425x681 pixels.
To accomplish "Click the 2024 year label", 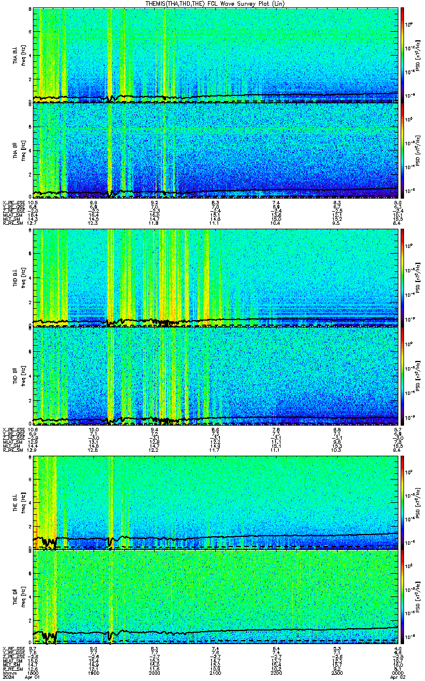I will [x=7, y=678].
